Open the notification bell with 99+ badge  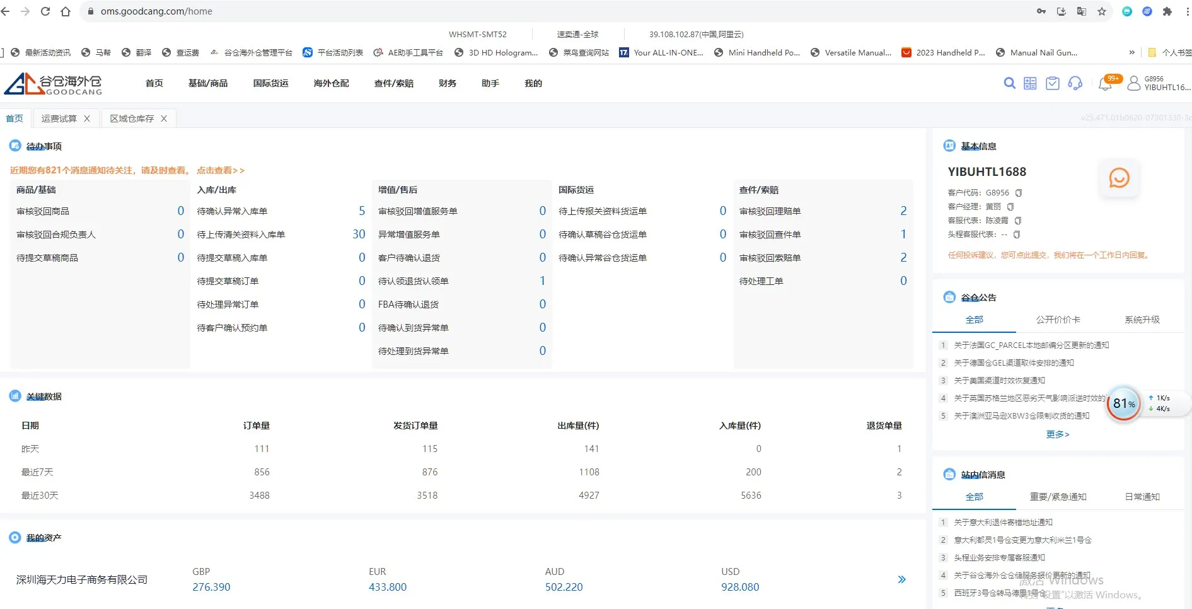(1105, 84)
